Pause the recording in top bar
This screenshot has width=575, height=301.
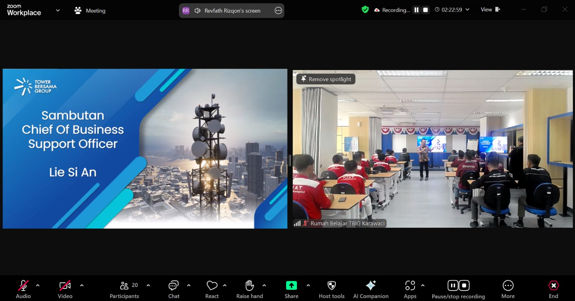416,10
